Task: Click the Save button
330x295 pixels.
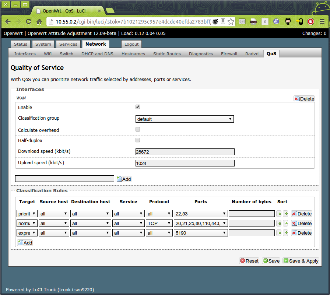Action: pos(271,261)
